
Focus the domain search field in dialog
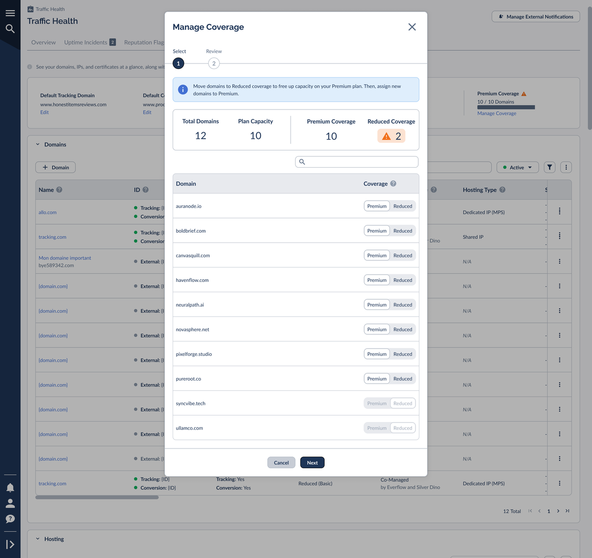(x=357, y=162)
